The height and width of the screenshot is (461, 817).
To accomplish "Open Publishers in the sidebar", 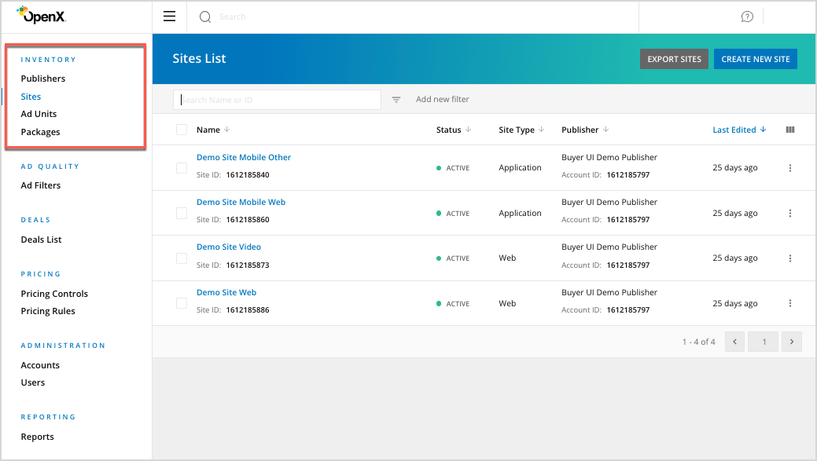I will (43, 79).
